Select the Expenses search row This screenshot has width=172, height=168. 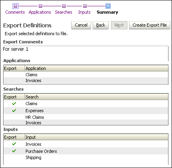(x=86, y=111)
